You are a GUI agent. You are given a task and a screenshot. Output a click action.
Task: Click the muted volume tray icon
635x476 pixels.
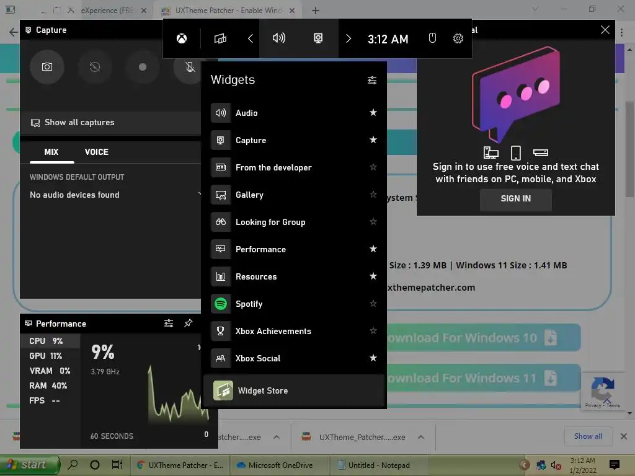click(x=556, y=465)
